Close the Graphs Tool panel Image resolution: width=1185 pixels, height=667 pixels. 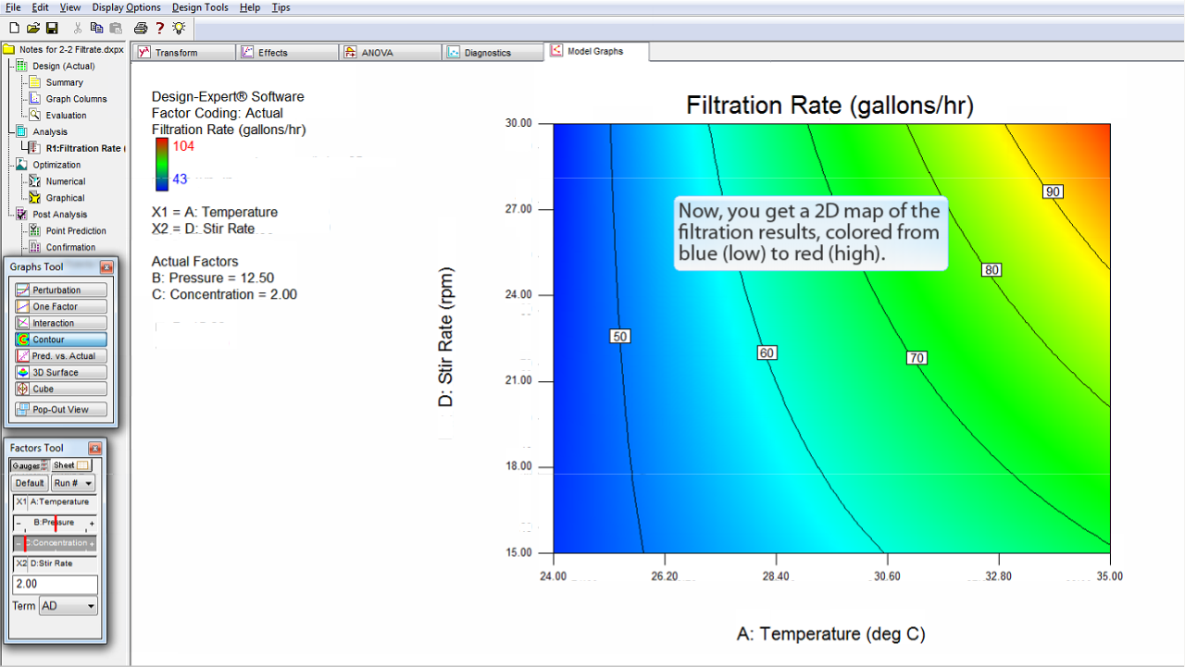(106, 267)
